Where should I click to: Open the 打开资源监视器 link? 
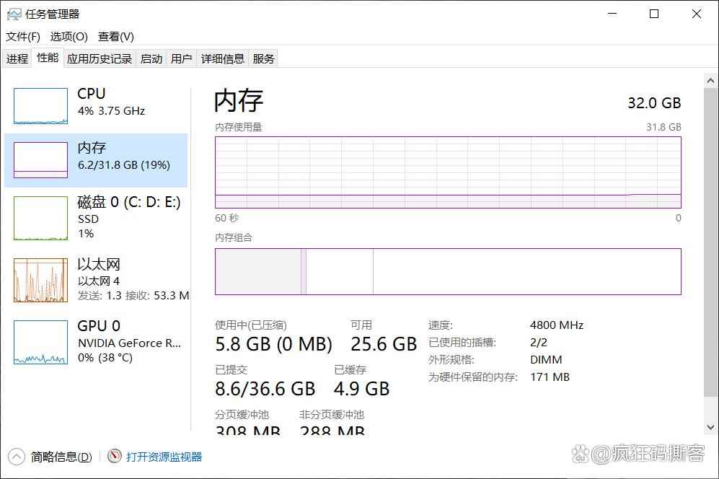pos(164,457)
